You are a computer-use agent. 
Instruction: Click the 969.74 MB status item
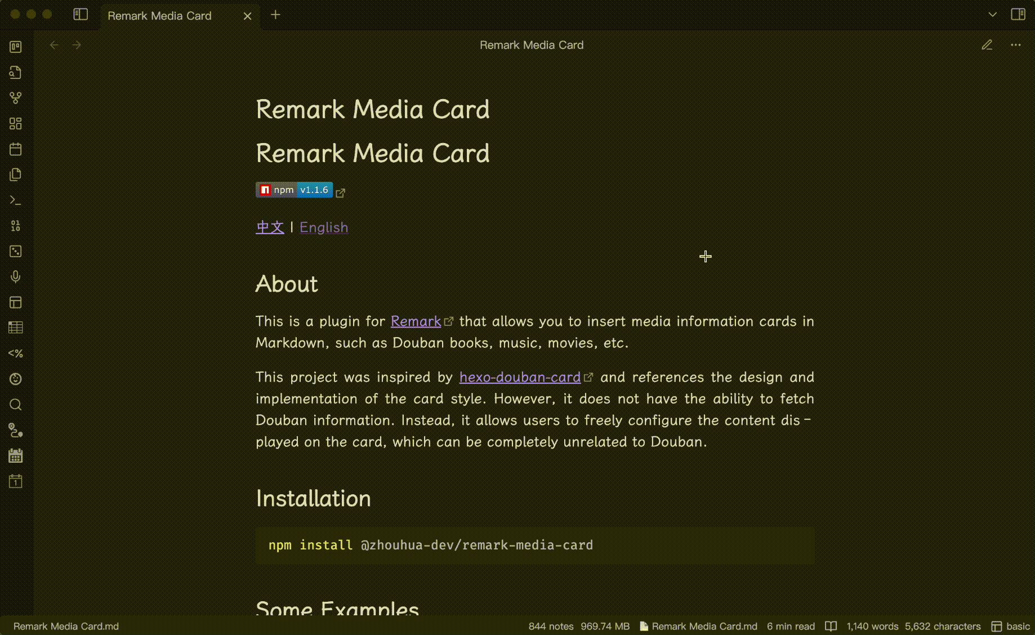point(605,626)
